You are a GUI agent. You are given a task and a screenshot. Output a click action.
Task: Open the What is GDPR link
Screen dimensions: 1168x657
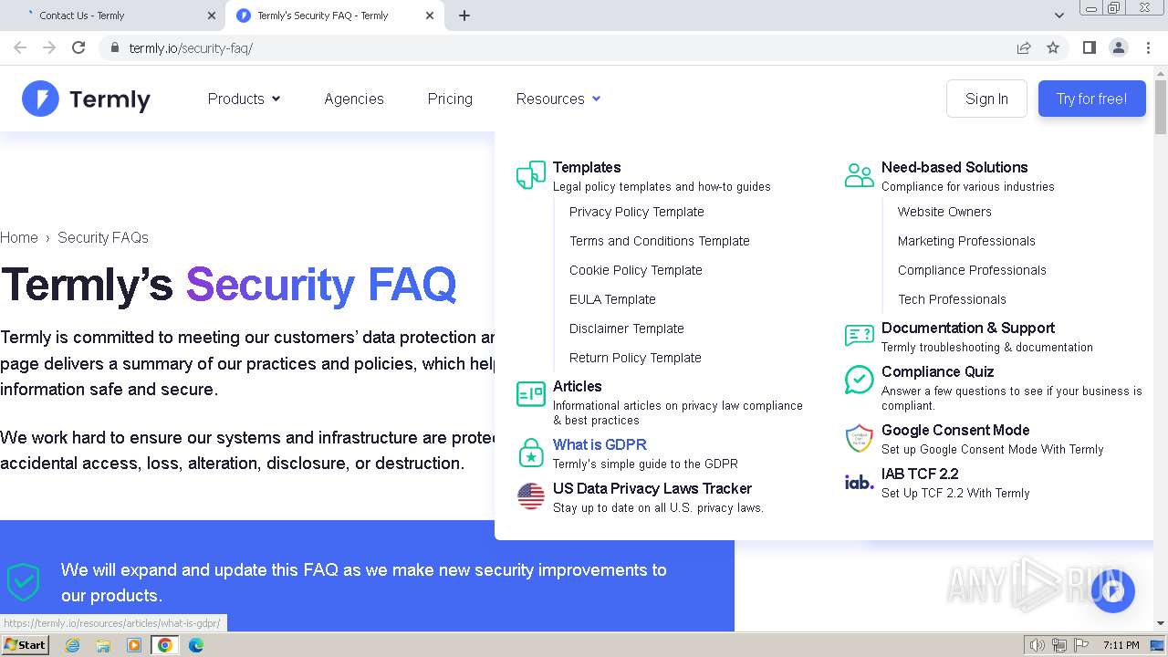600,444
